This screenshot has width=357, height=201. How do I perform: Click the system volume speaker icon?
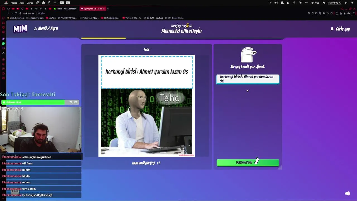pos(276,3)
